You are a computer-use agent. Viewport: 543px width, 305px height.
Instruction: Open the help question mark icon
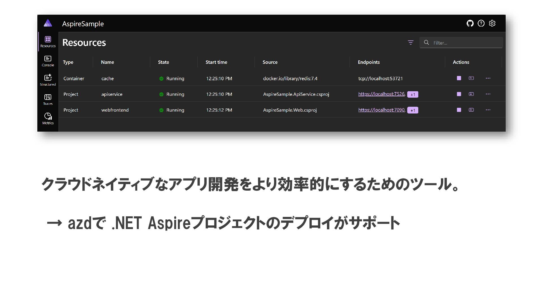[481, 23]
